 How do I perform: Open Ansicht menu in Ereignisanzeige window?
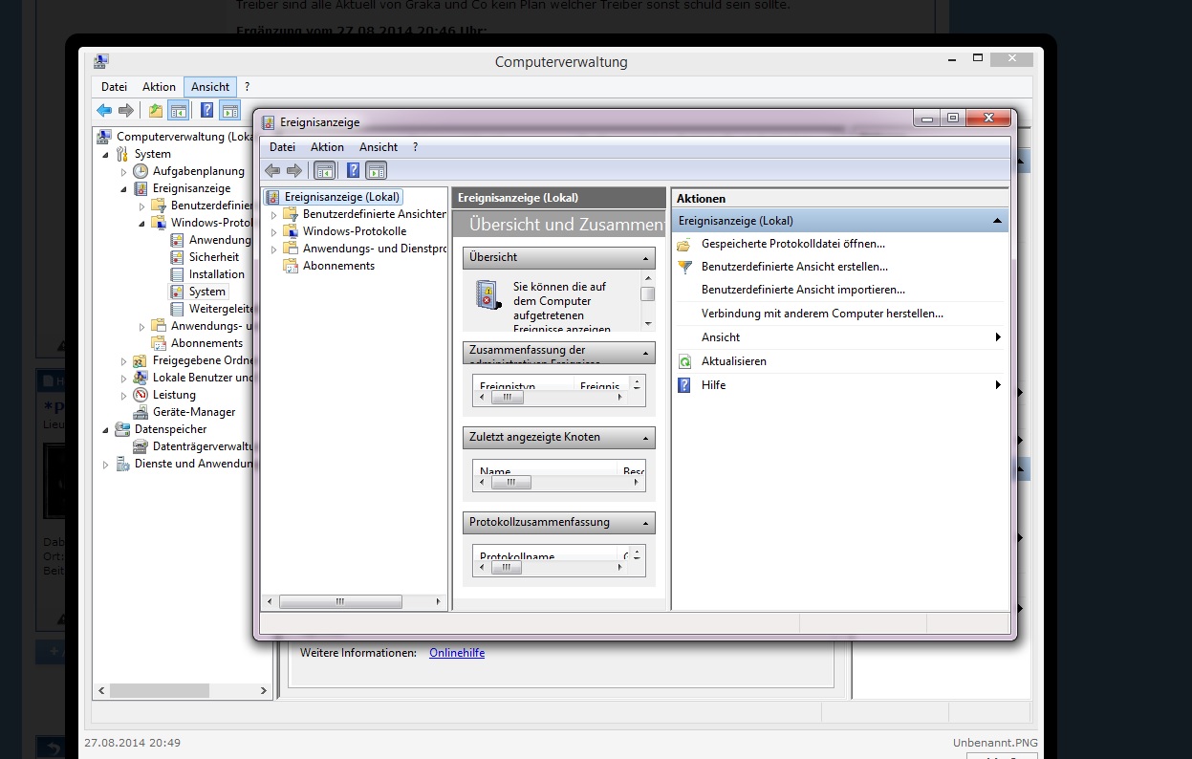[x=379, y=147]
